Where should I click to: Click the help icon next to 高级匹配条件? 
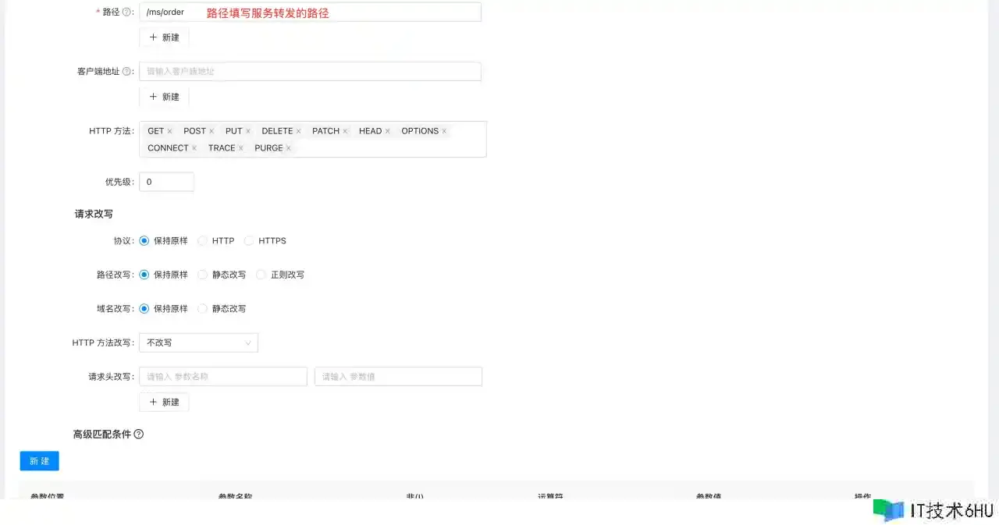(139, 435)
